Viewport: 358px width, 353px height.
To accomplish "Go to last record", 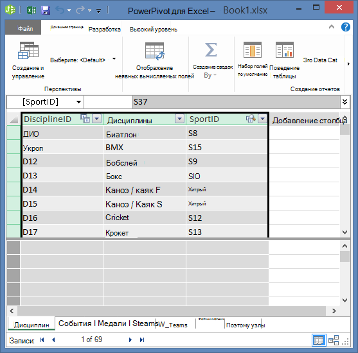I will pos(142,340).
